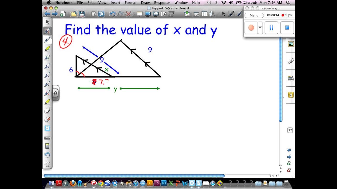The image size is (337, 189).
Task: Open the Properties tab icon
Action: pyautogui.click(x=291, y=78)
